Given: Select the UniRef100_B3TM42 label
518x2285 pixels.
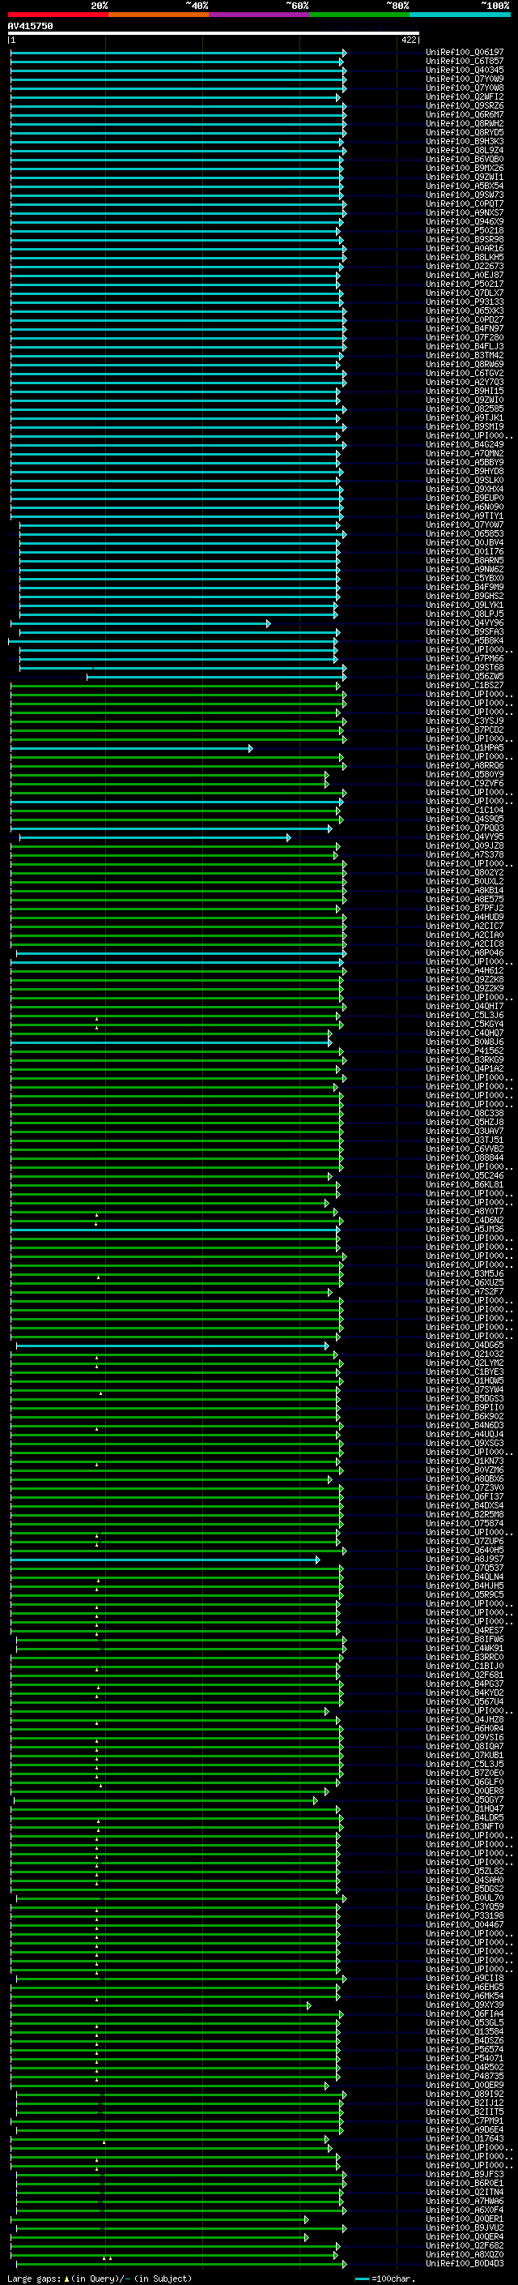Looking at the screenshot, I should pyautogui.click(x=465, y=355).
